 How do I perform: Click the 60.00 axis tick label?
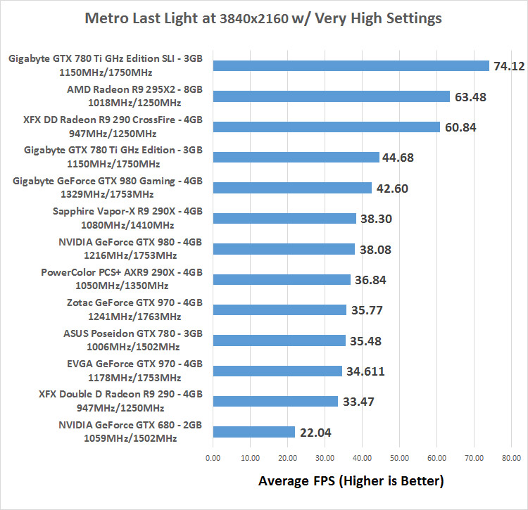436,458
